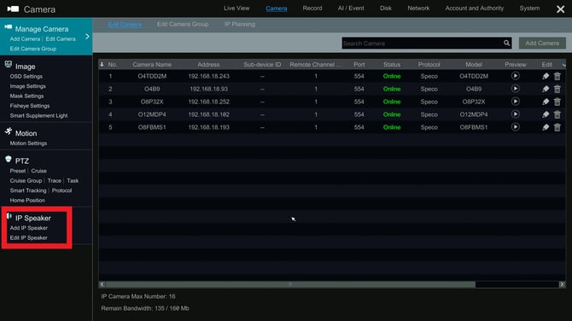This screenshot has height=321, width=572.
Task: Open the Edit column header dropdown arrow
Action: click(563, 65)
